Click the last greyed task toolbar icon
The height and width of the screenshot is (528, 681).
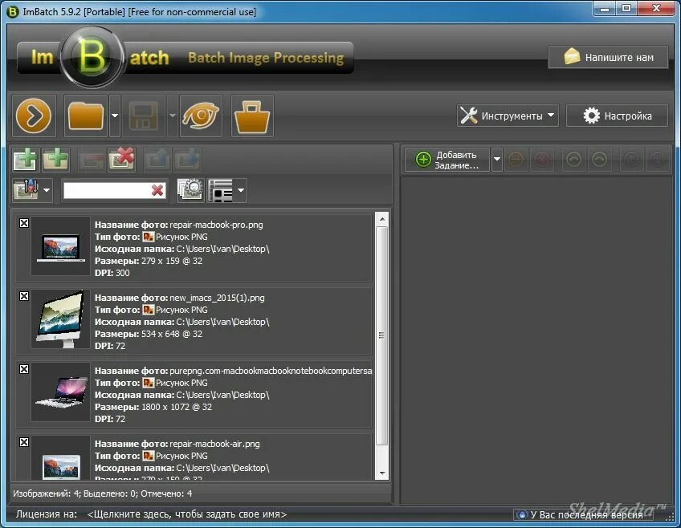[657, 160]
